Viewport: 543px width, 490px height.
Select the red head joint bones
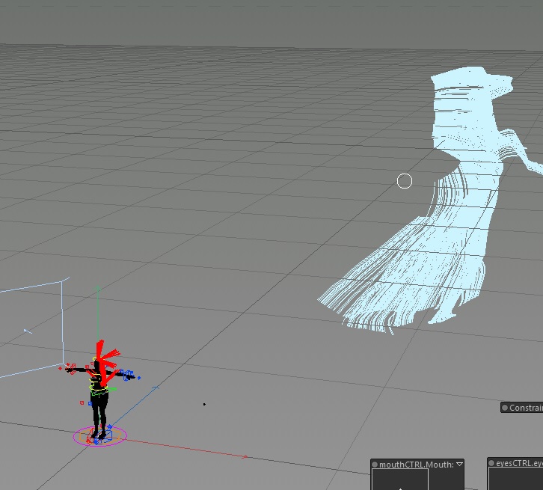tap(102, 354)
